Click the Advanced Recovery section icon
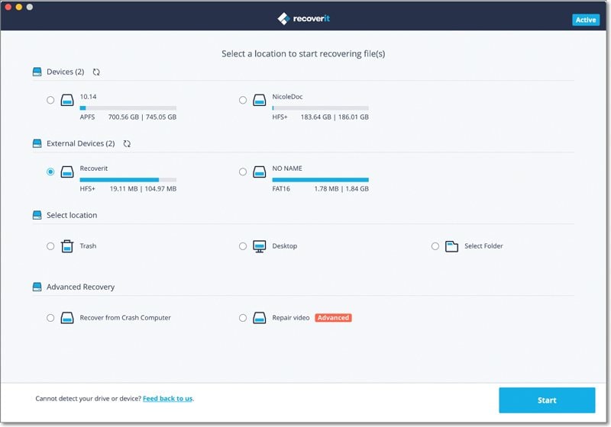Image resolution: width=611 pixels, height=427 pixels. pos(37,287)
